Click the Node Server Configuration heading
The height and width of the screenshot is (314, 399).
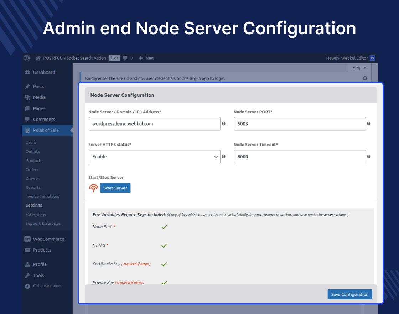pyautogui.click(x=122, y=95)
